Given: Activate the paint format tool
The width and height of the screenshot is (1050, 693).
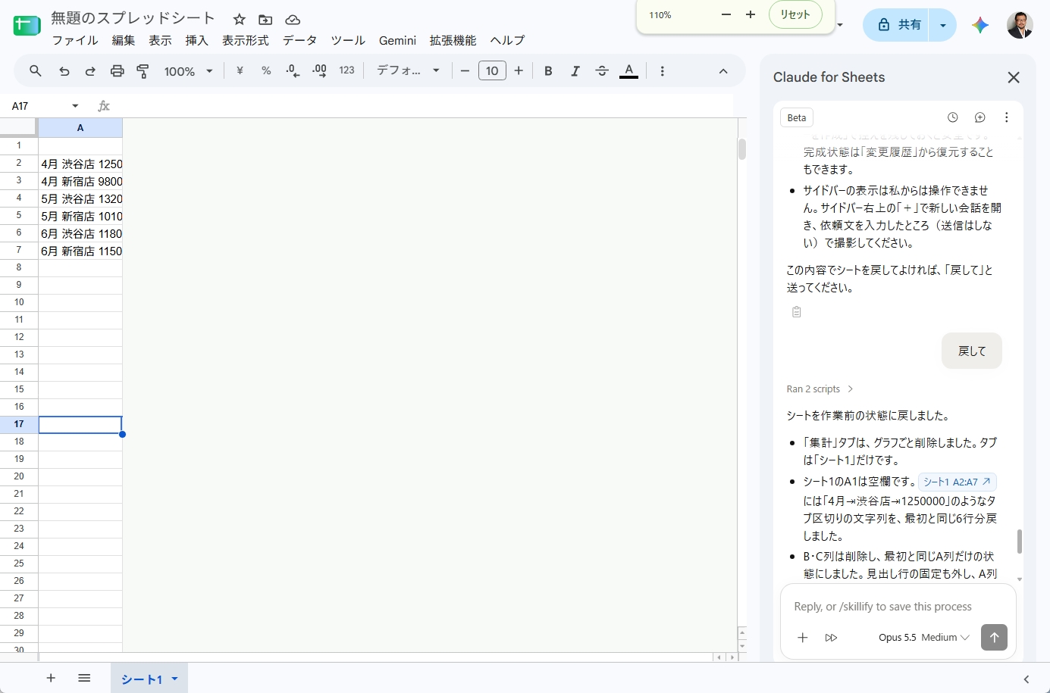Looking at the screenshot, I should (143, 71).
